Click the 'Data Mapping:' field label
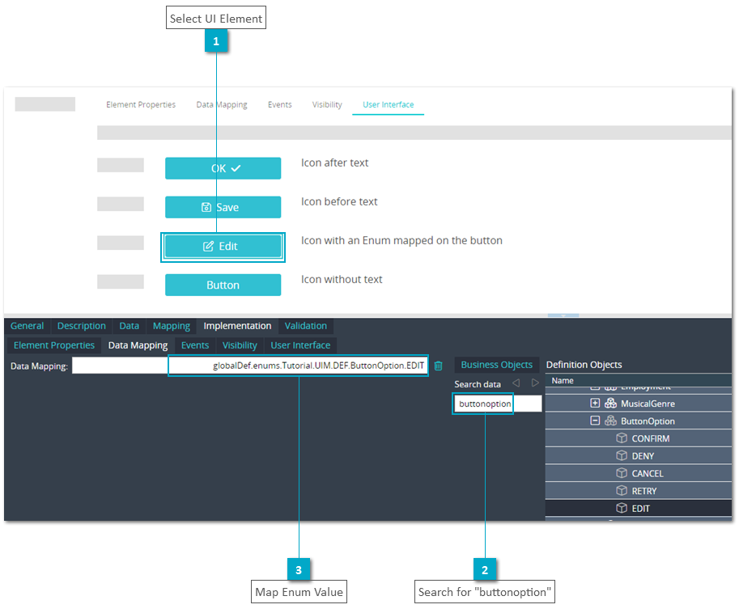The height and width of the screenshot is (613, 739). [x=39, y=366]
